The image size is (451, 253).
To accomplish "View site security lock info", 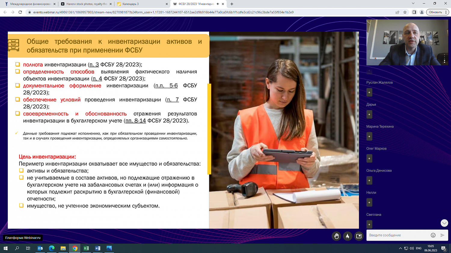I will (x=29, y=12).
